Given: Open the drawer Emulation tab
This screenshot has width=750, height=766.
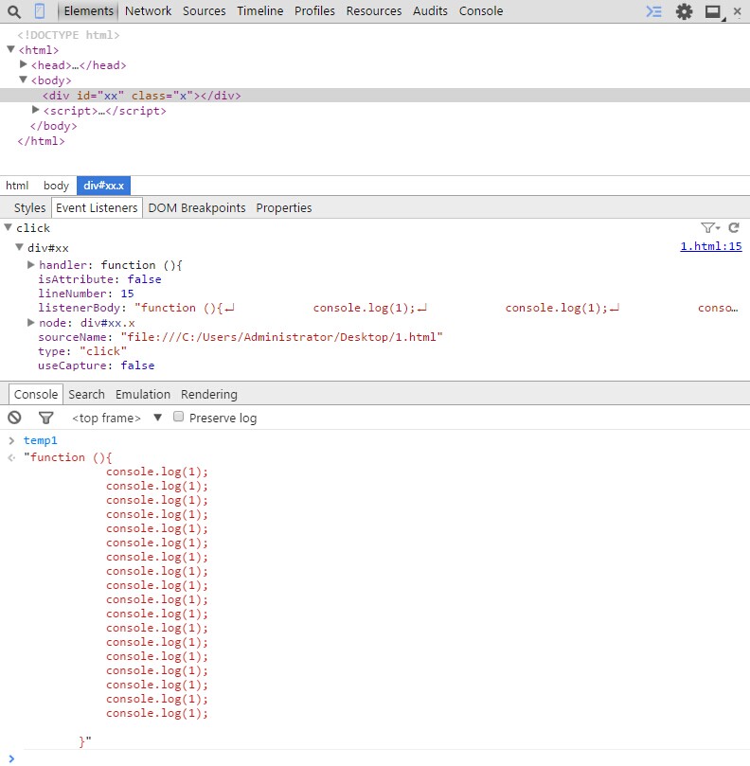Looking at the screenshot, I should (x=143, y=394).
